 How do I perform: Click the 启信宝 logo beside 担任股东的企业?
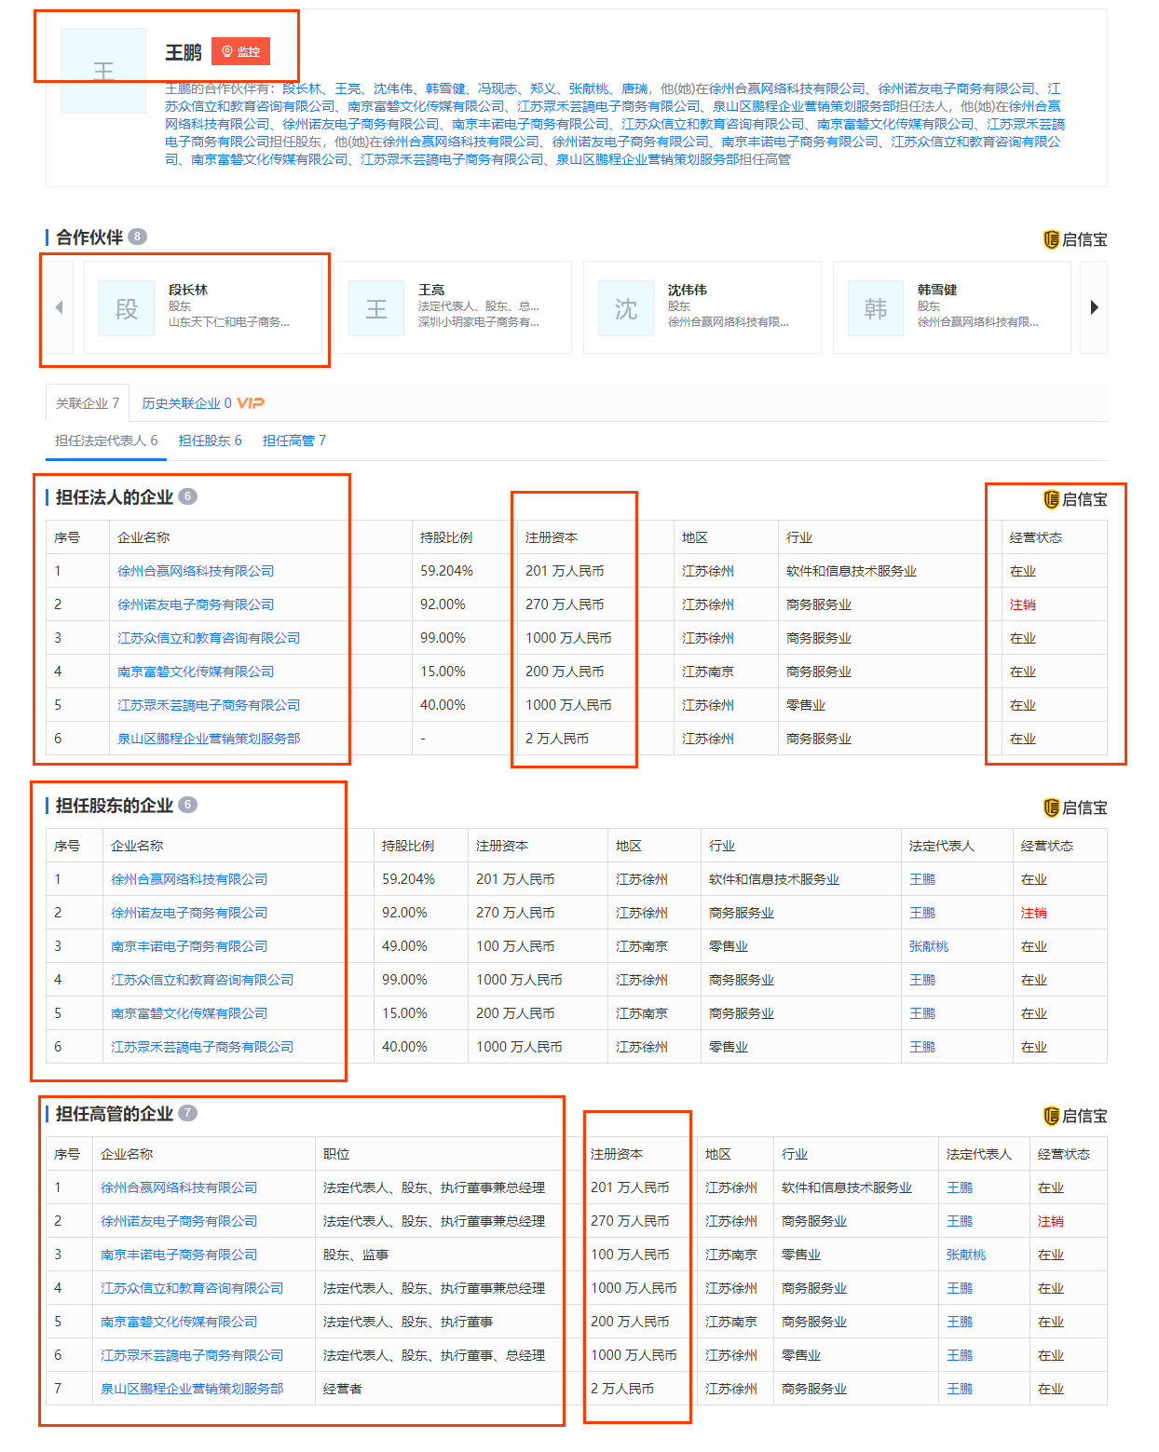point(1075,807)
